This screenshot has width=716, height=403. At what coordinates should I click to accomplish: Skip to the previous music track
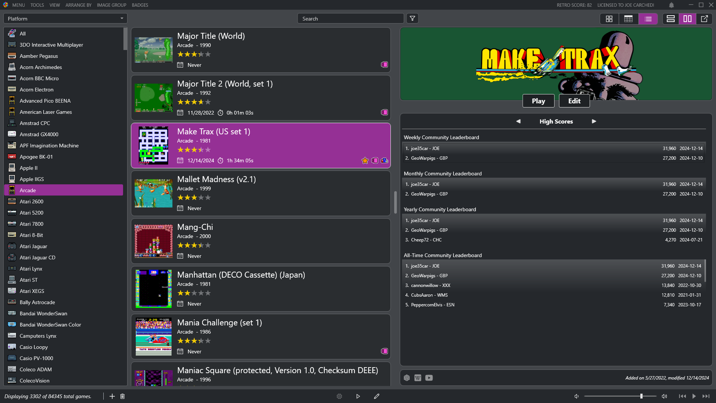coord(682,396)
